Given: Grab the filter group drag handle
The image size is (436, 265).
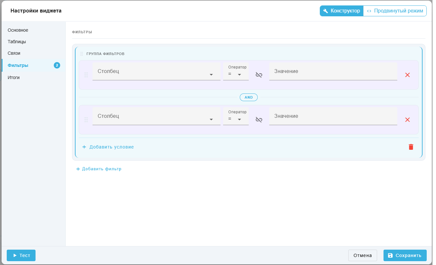Looking at the screenshot, I should pyautogui.click(x=82, y=54).
